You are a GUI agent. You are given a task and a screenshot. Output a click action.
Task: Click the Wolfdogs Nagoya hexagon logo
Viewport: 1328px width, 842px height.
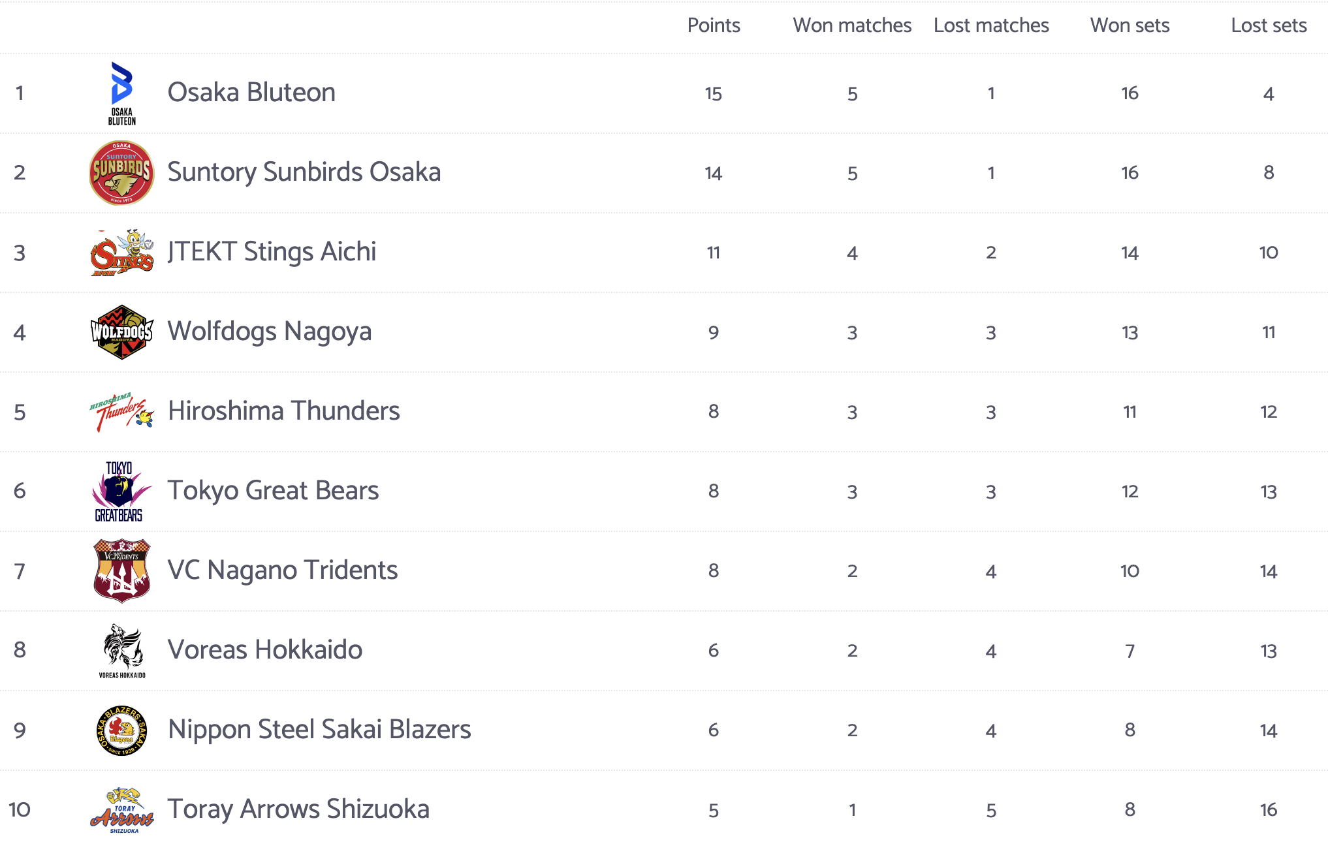tap(121, 332)
